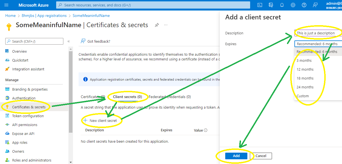This screenshot has height=164, width=342.
Task: Click the Manage section heading
Action: pos(12,80)
